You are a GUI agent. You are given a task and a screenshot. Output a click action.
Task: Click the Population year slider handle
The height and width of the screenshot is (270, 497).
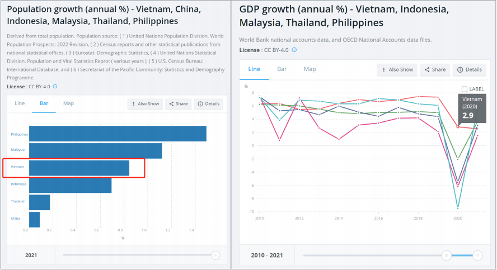tap(215, 255)
